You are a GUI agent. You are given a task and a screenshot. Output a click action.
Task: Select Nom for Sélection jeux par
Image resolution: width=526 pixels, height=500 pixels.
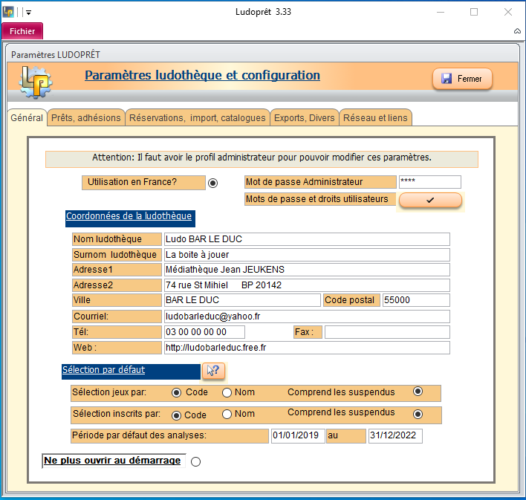pos(227,392)
